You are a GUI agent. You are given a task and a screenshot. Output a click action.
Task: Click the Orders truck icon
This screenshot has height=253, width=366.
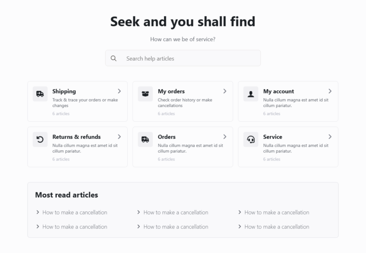(145, 139)
